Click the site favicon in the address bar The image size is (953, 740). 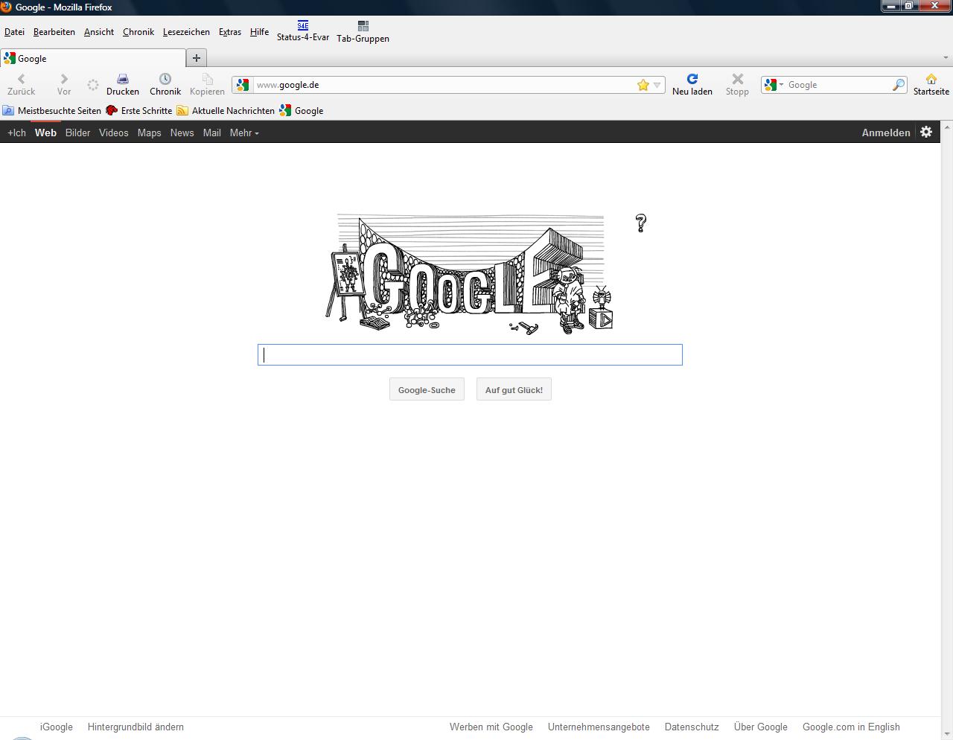243,85
